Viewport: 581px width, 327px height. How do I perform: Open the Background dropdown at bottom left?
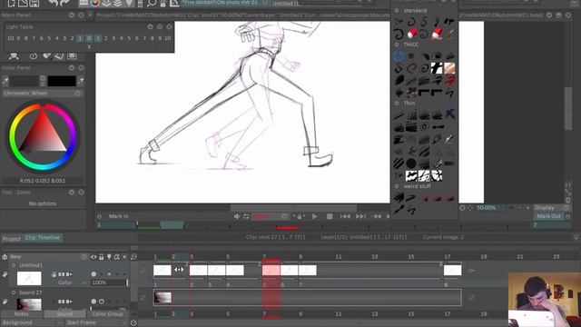click(x=32, y=322)
